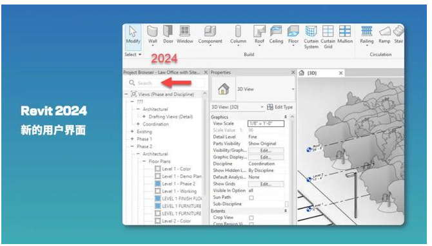Click the Edit Type button
Screen dimensions: 432x246
(x=280, y=107)
